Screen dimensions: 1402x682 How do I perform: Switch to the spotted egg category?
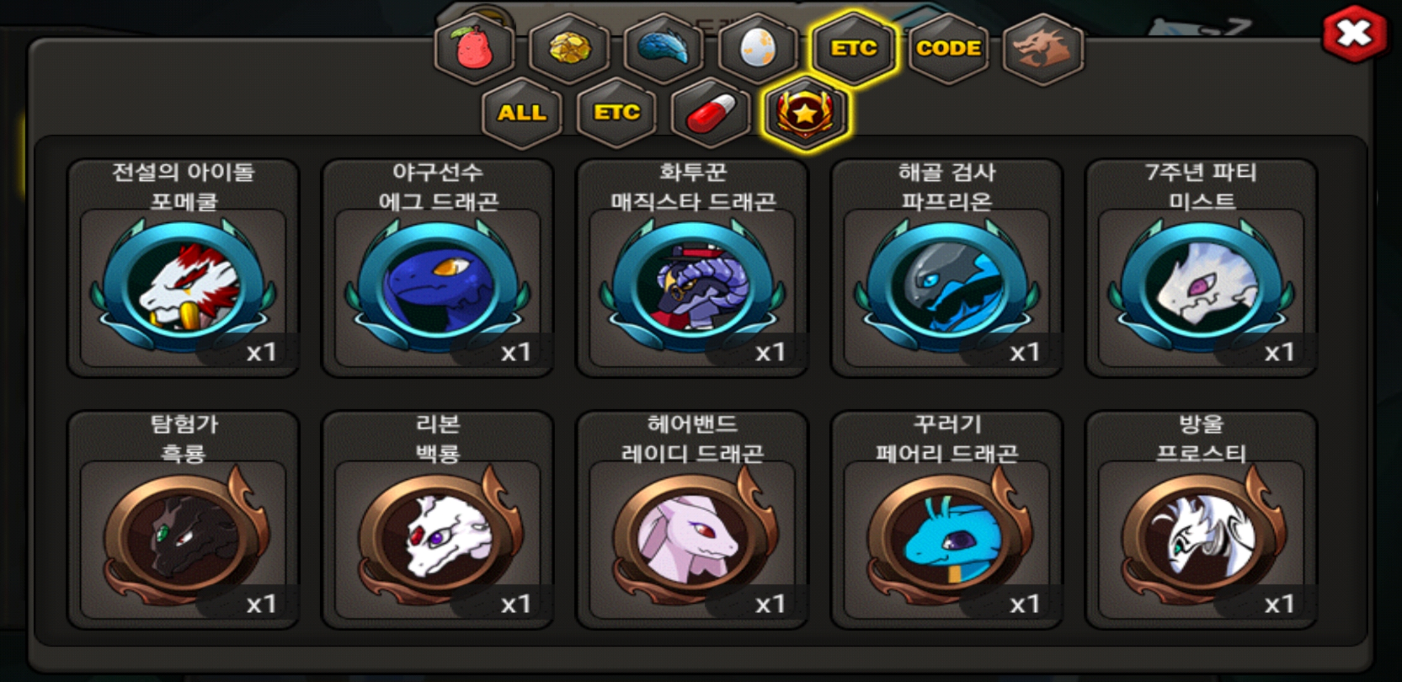[x=758, y=49]
